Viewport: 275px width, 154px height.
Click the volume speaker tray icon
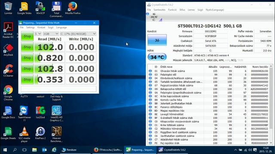point(250,150)
